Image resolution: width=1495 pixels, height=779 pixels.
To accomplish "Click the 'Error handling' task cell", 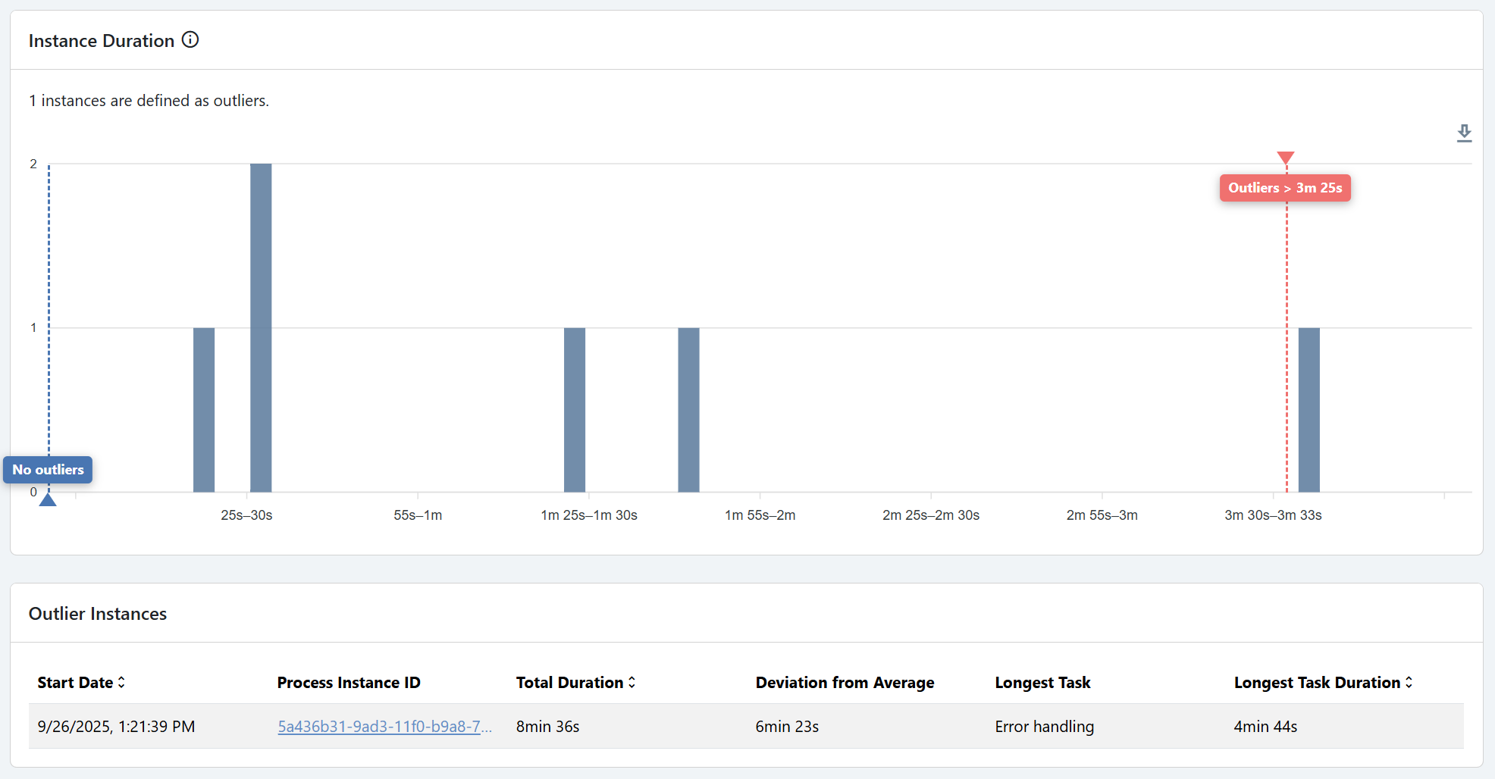I will 1044,727.
